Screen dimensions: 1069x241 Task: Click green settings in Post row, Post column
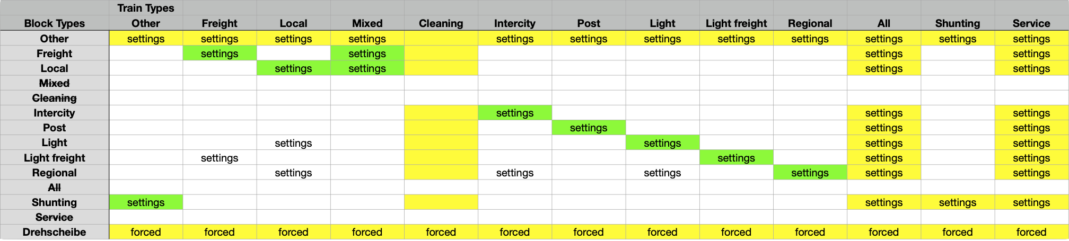point(589,128)
